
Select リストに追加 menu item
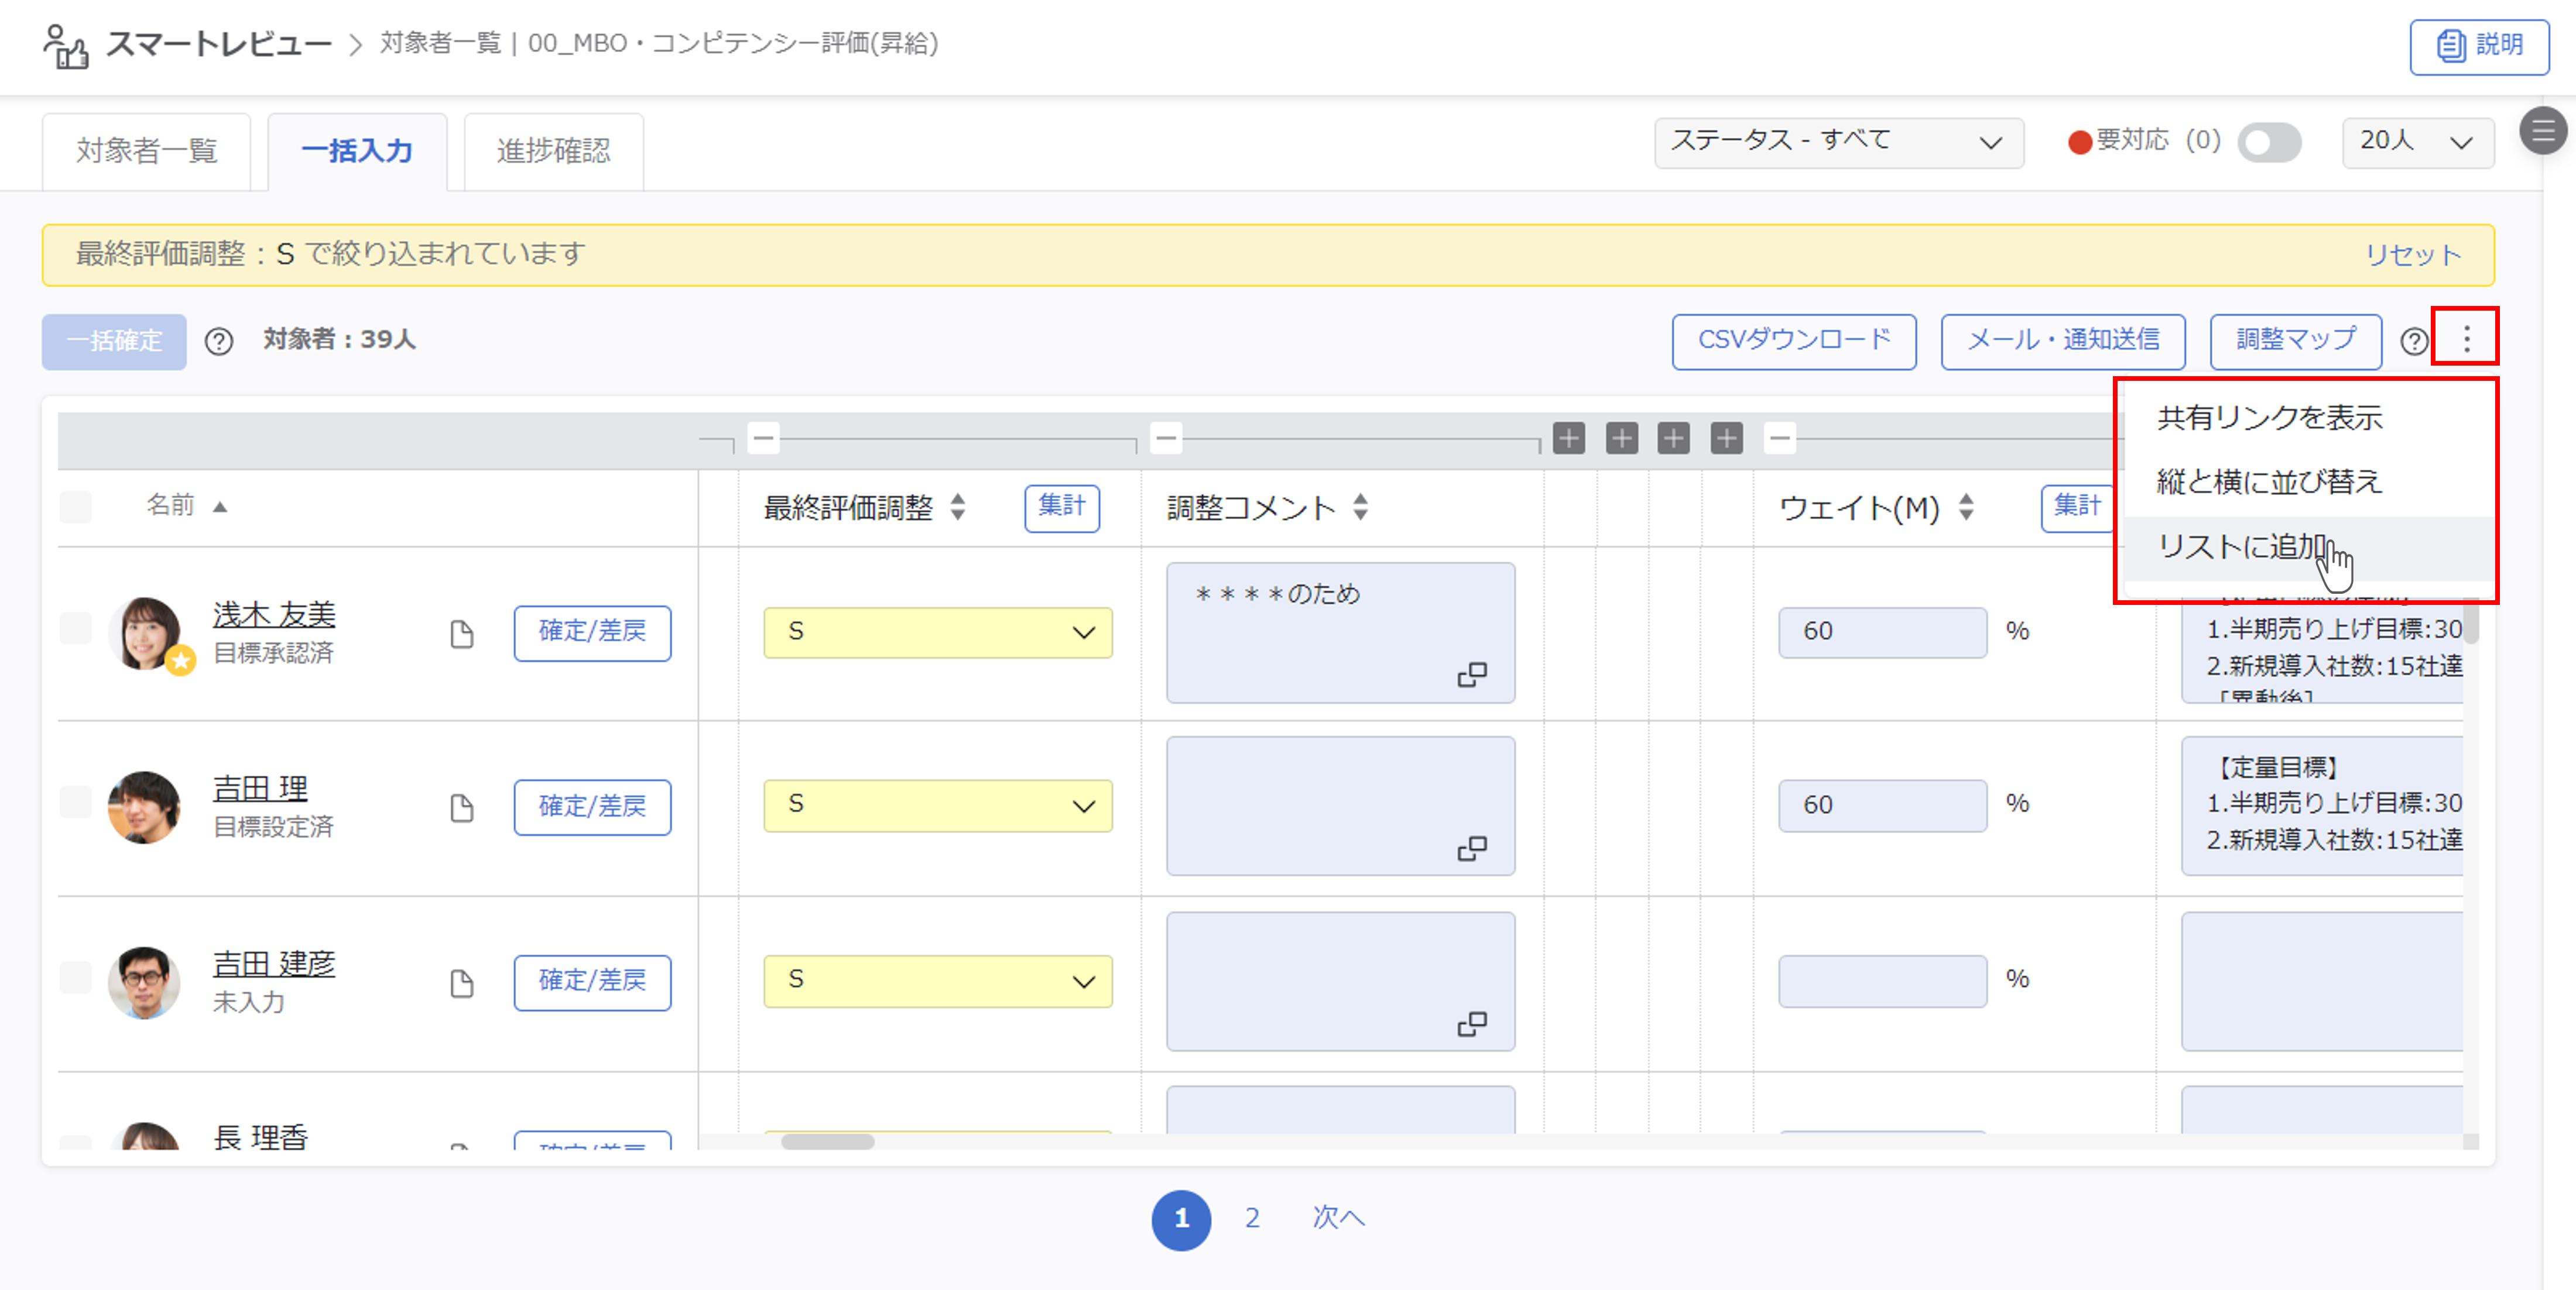[x=2241, y=546]
